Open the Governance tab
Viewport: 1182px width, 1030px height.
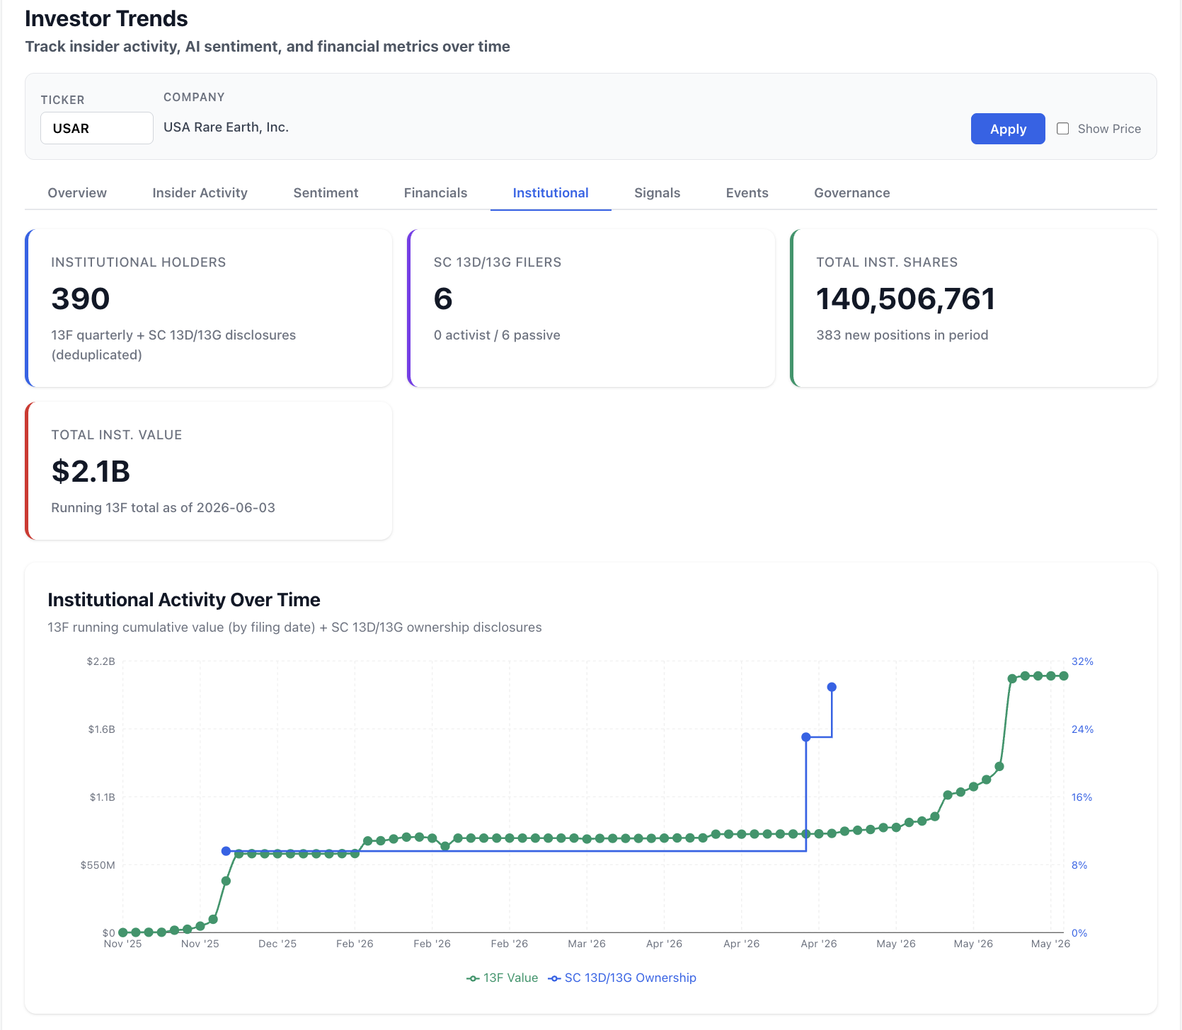[x=851, y=193]
